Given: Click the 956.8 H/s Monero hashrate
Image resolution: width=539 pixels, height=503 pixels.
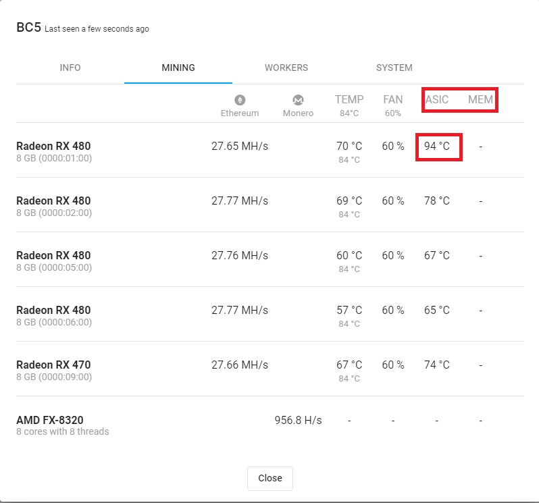Looking at the screenshot, I should pos(298,420).
